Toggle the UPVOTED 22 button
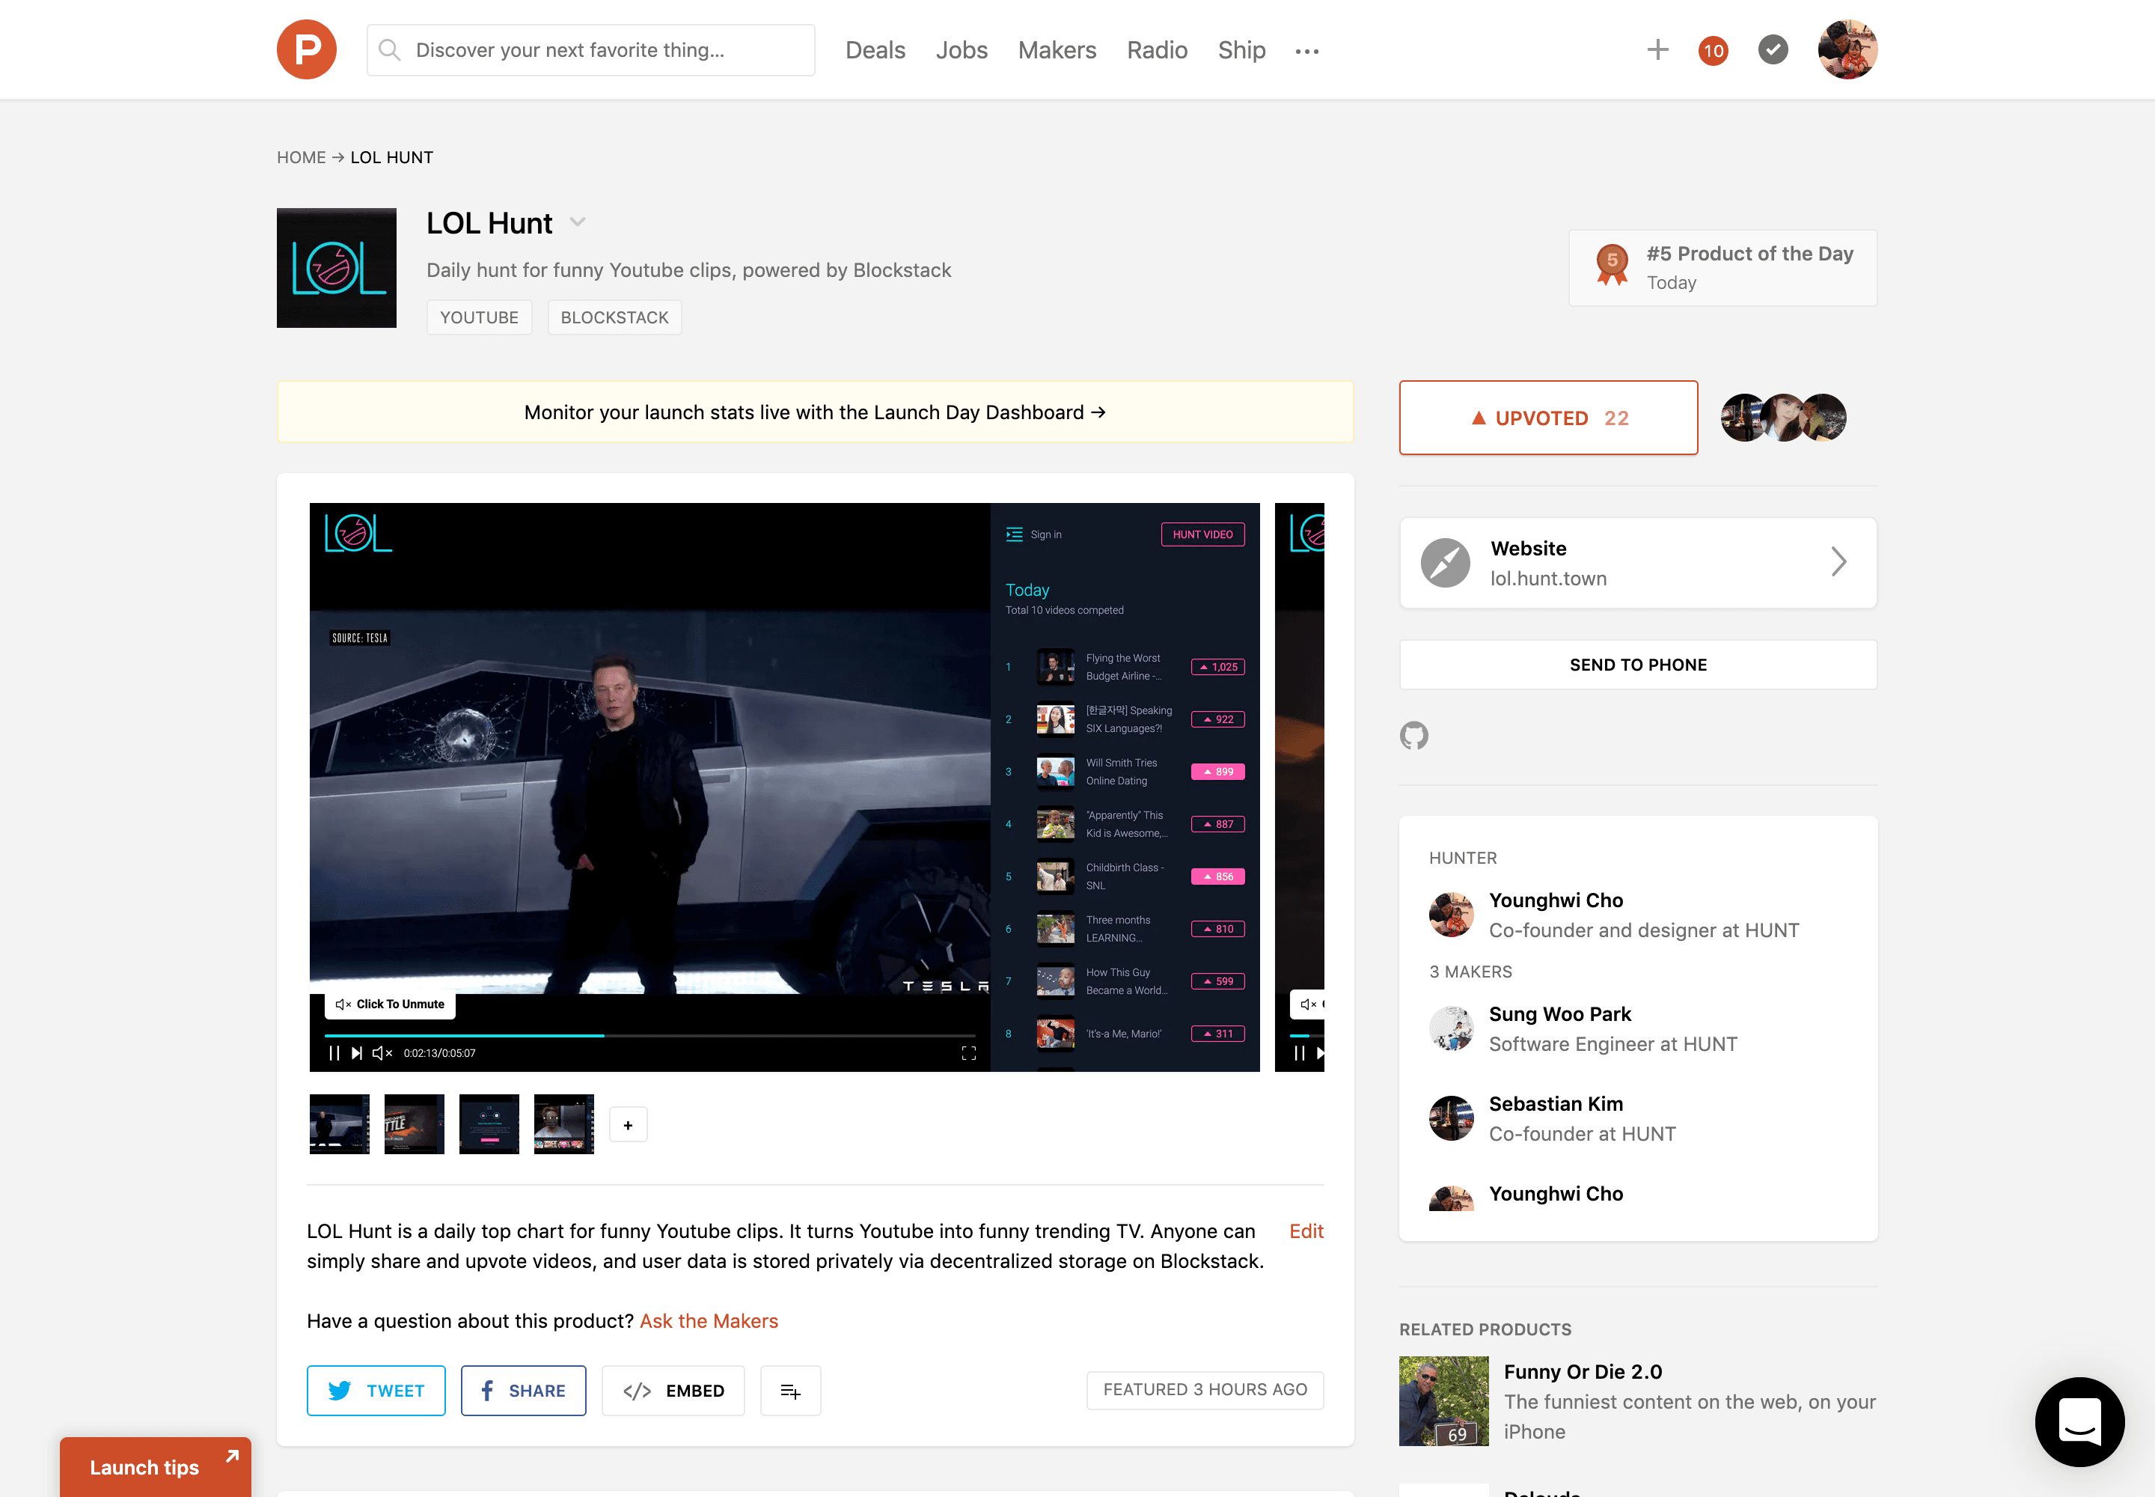The image size is (2155, 1497). point(1548,418)
